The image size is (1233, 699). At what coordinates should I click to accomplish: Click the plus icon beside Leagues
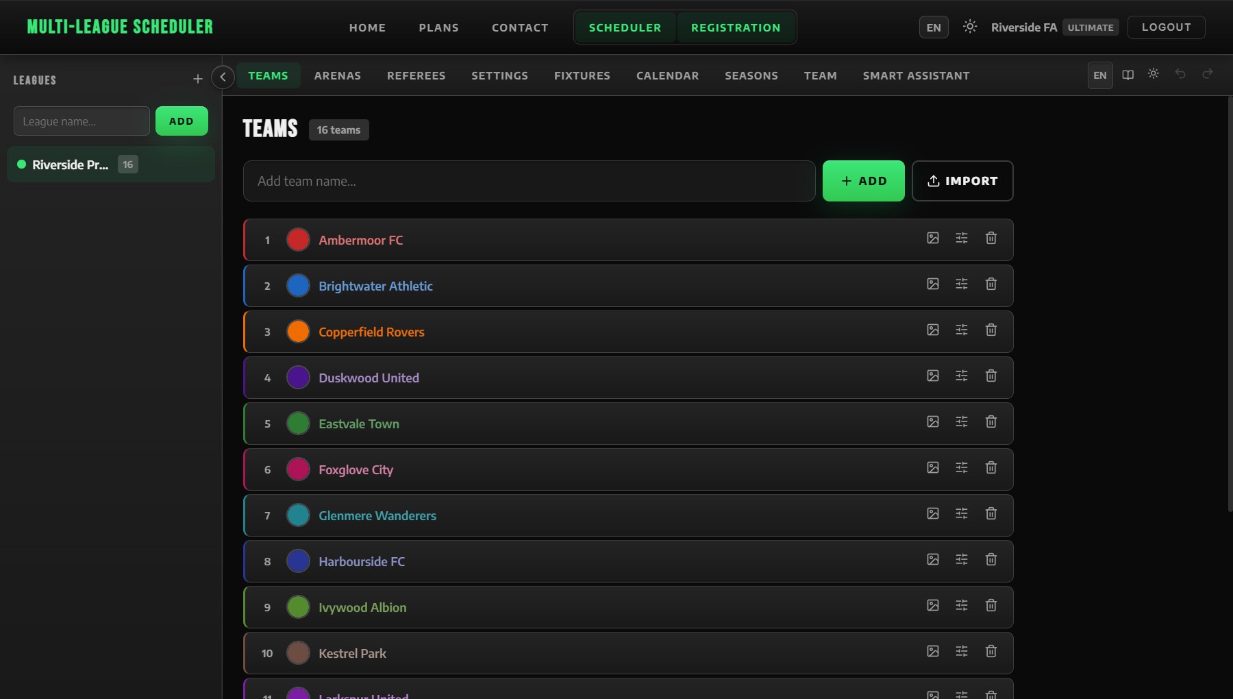(x=198, y=79)
